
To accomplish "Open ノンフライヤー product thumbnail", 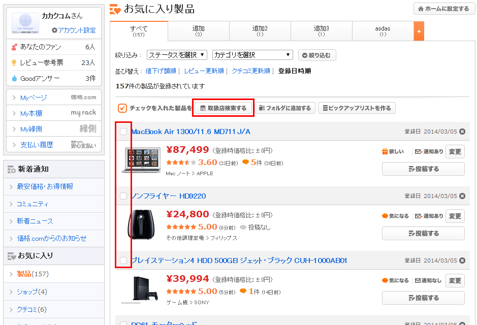I will point(141,224).
